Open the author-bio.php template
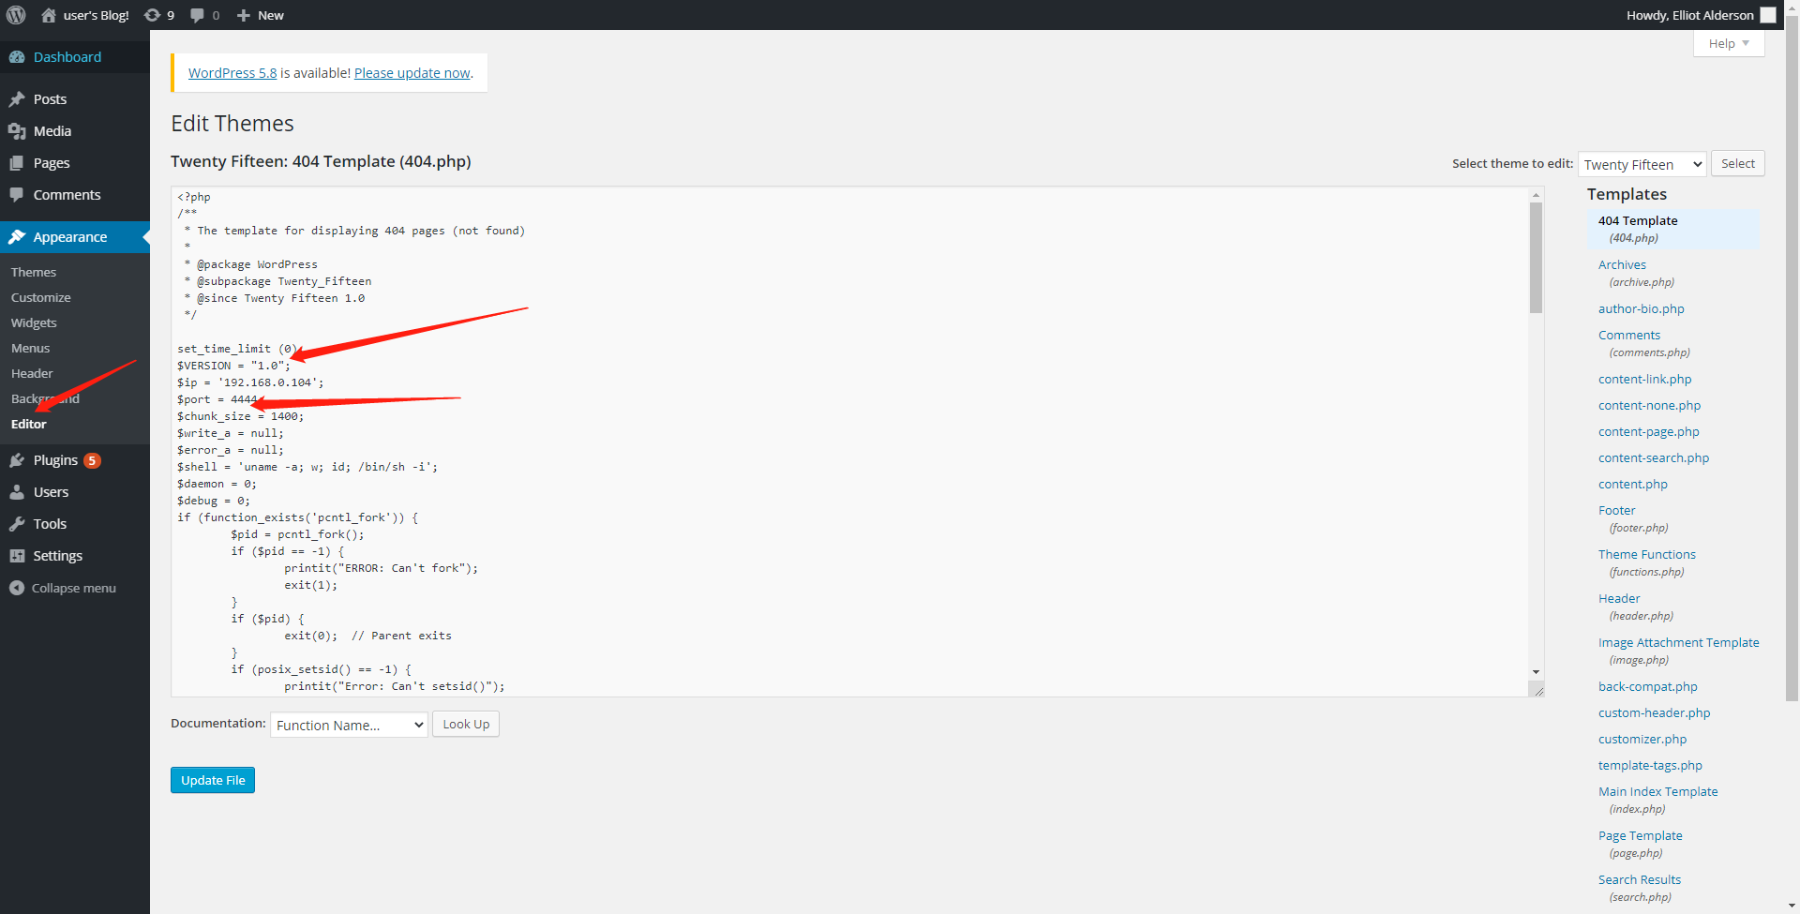The image size is (1800, 914). [x=1642, y=309]
